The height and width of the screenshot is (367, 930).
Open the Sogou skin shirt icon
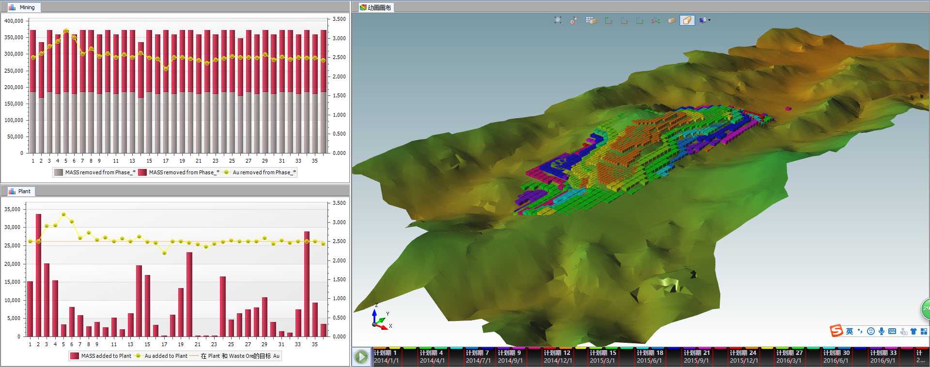pyautogui.click(x=914, y=331)
